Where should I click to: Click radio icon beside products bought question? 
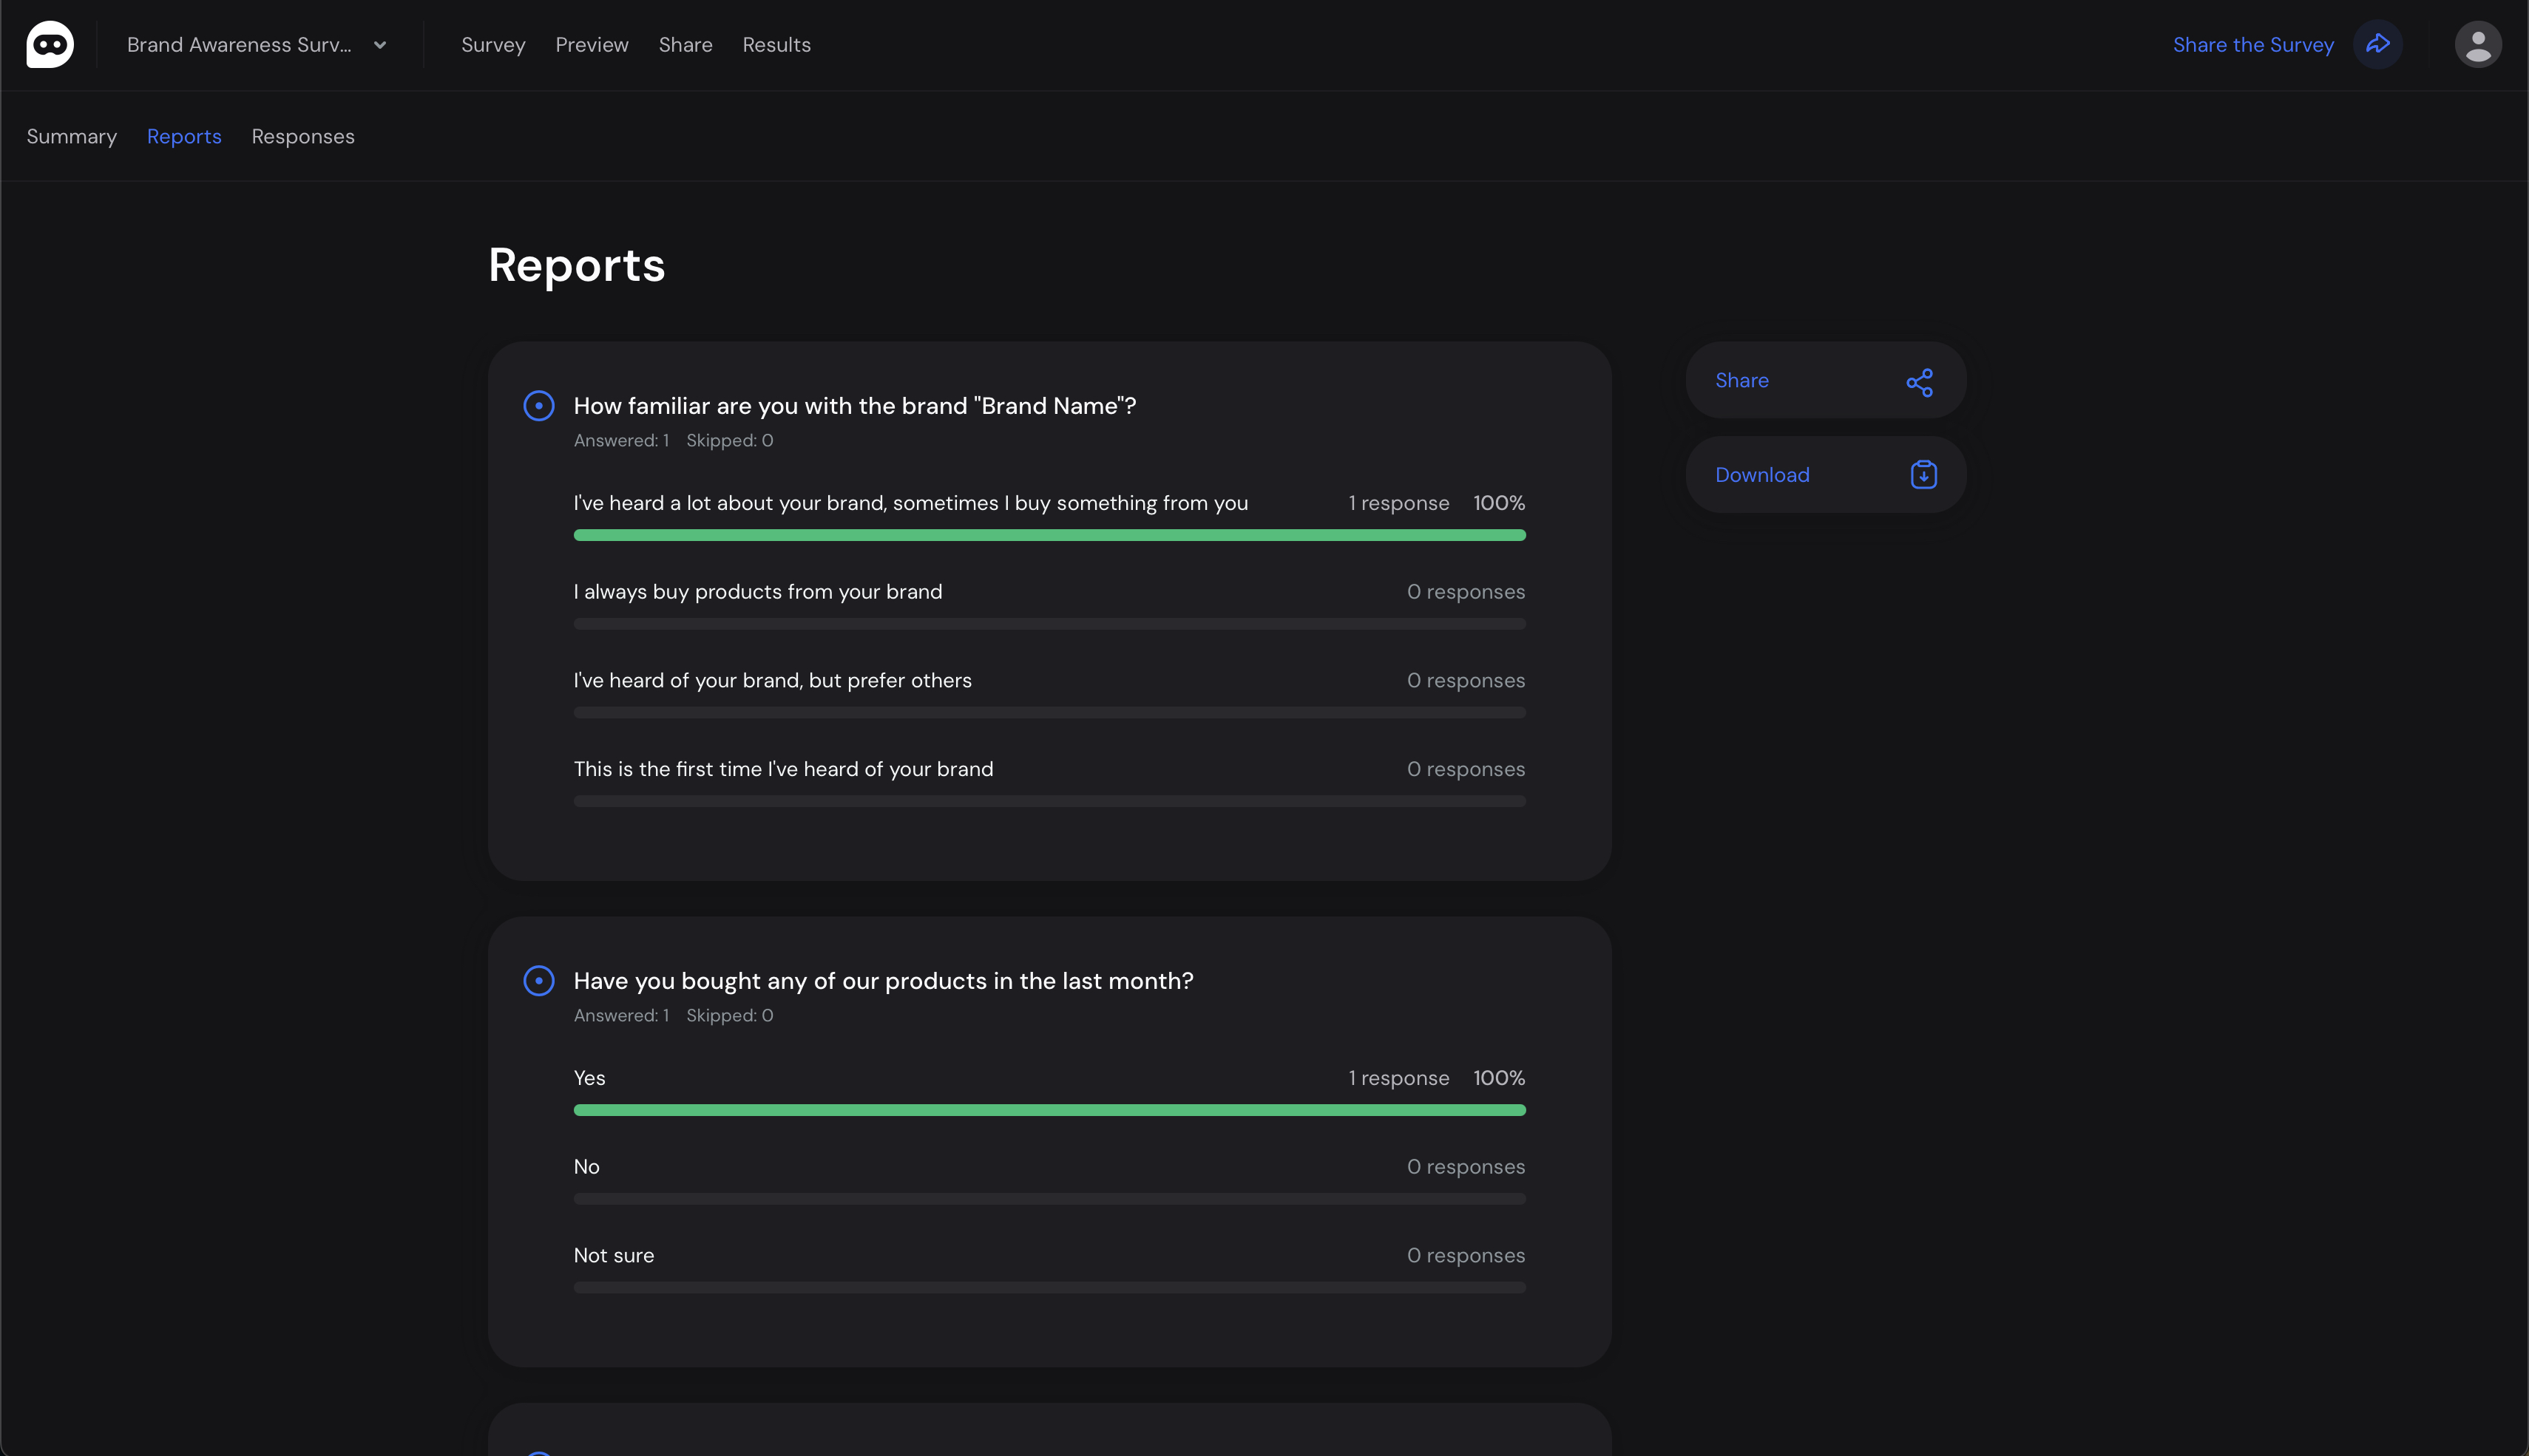point(538,981)
